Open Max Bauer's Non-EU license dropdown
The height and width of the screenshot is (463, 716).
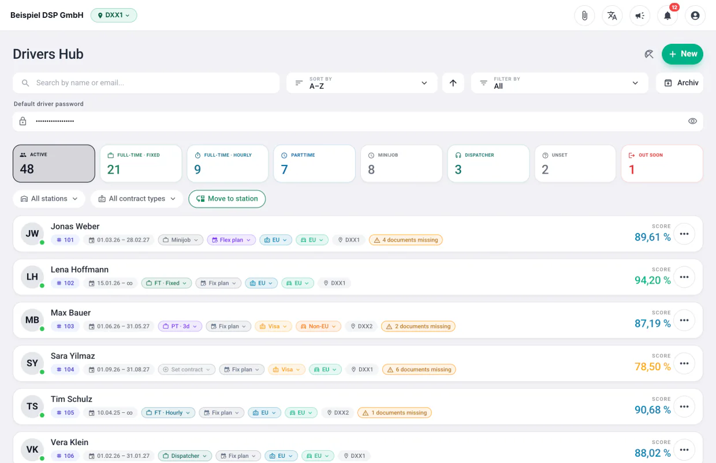318,326
